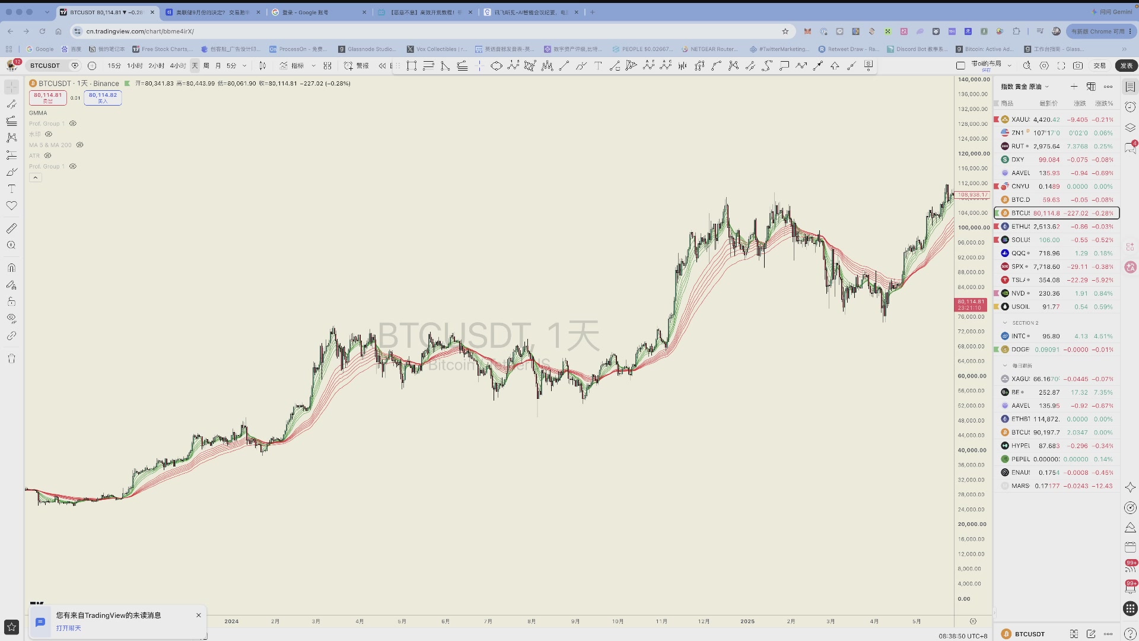Toggle lock all drawings
Viewport: 1139px width, 641px height.
pos(11,302)
